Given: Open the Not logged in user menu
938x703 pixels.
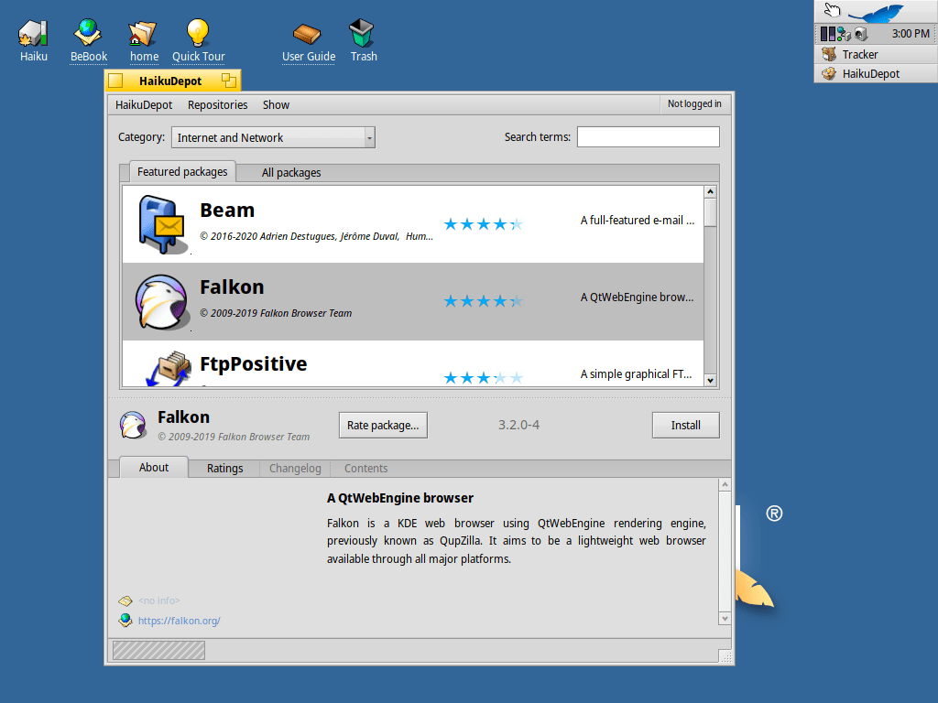Looking at the screenshot, I should [694, 104].
